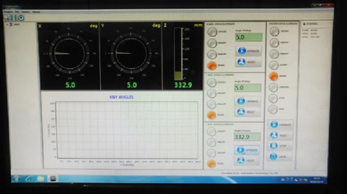The width and height of the screenshot is (347, 194).
Task: Click the striped pause-like toolbar icon
Action: [x=14, y=18]
